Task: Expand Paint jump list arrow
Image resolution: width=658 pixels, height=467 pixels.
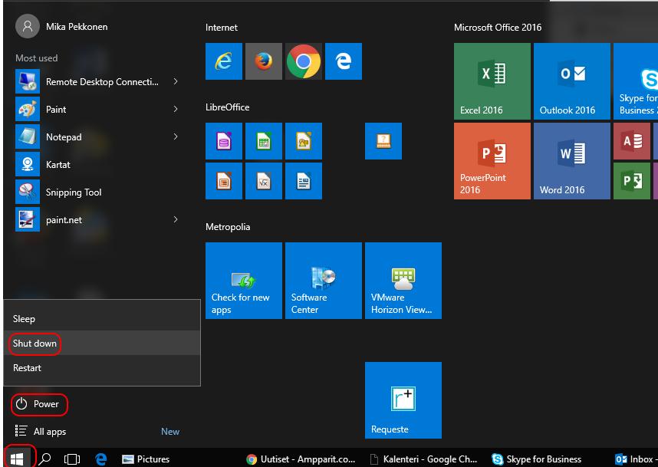Action: click(176, 109)
